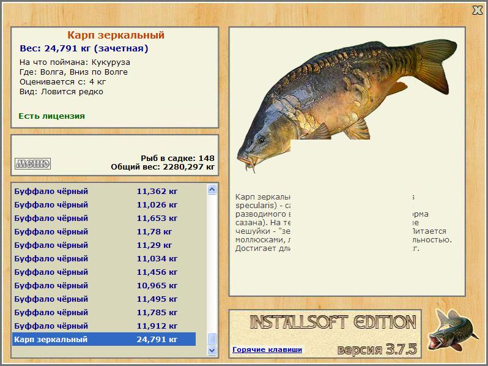This screenshot has height=366, width=488.
Task: Click the pike fish logo icon
Action: pyautogui.click(x=453, y=330)
